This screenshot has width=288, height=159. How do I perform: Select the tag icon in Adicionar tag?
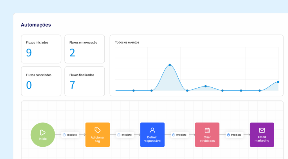(98, 130)
